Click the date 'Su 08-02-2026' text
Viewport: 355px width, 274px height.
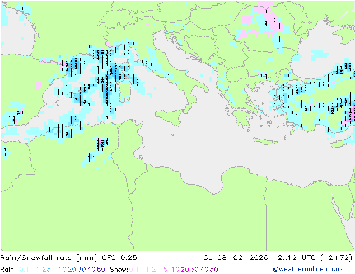pyautogui.click(x=236, y=258)
